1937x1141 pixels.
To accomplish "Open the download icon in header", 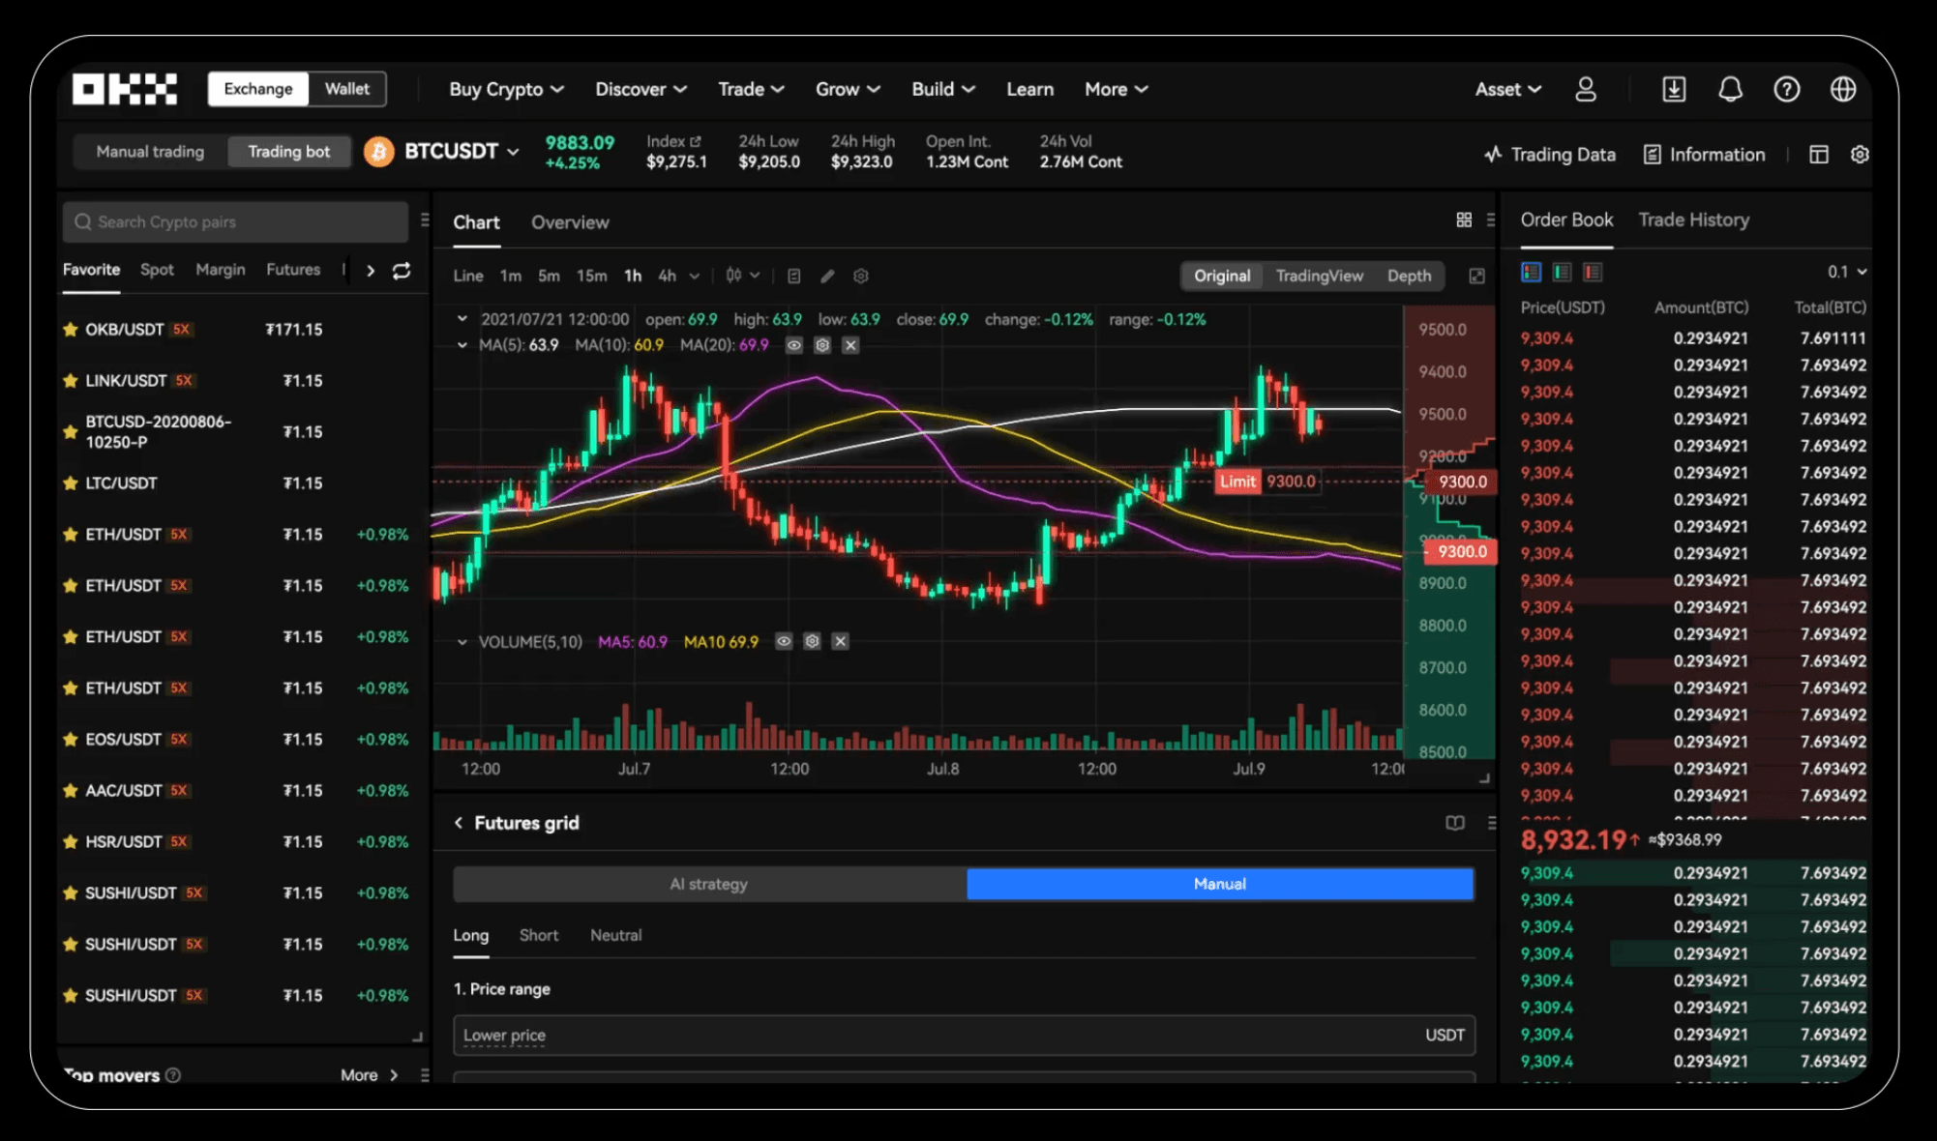I will pos(1674,89).
